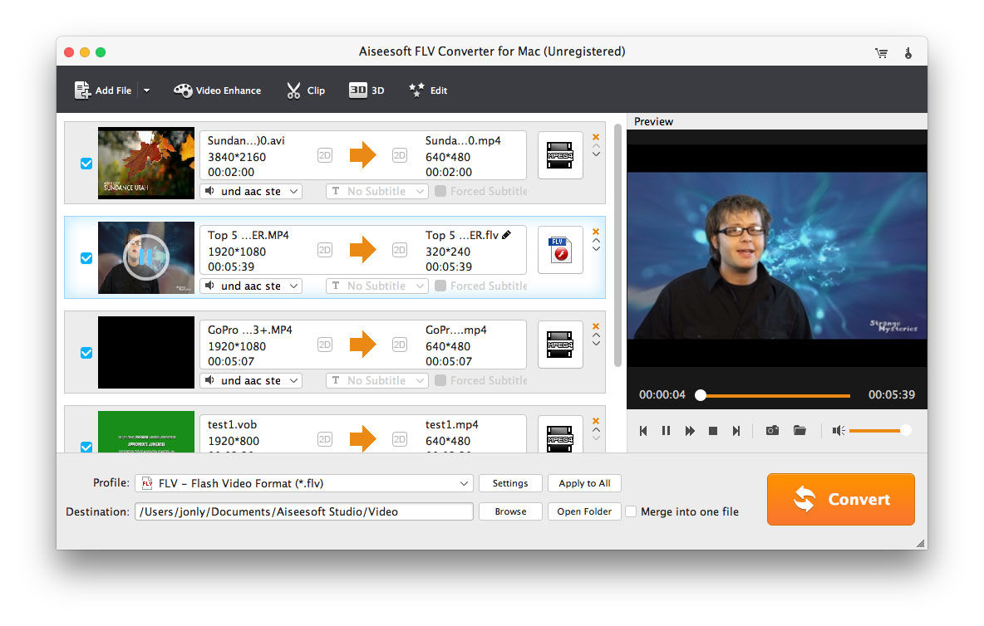Stop the preview playback
This screenshot has height=626, width=984.
click(713, 431)
